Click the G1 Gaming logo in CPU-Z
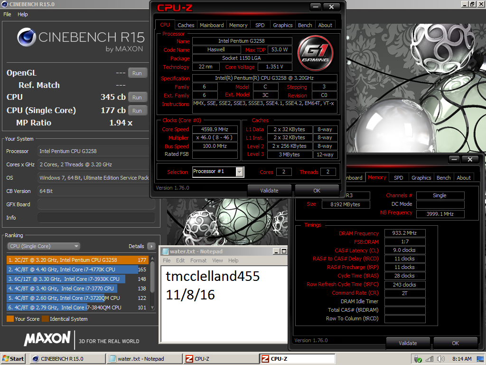486x365 pixels. tap(315, 53)
